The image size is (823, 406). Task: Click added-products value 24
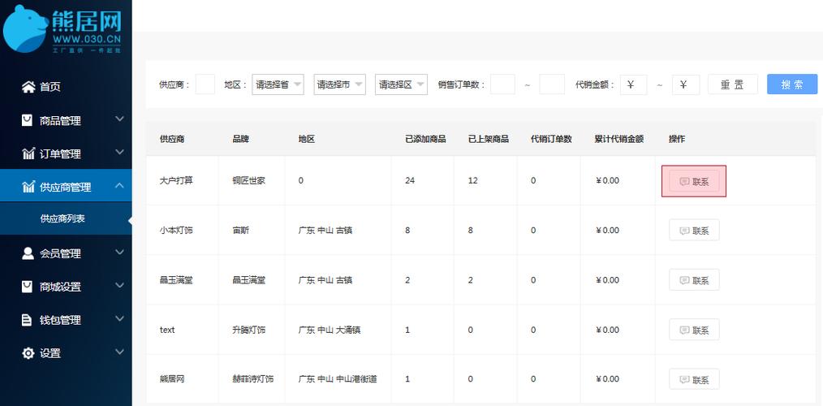[410, 181]
